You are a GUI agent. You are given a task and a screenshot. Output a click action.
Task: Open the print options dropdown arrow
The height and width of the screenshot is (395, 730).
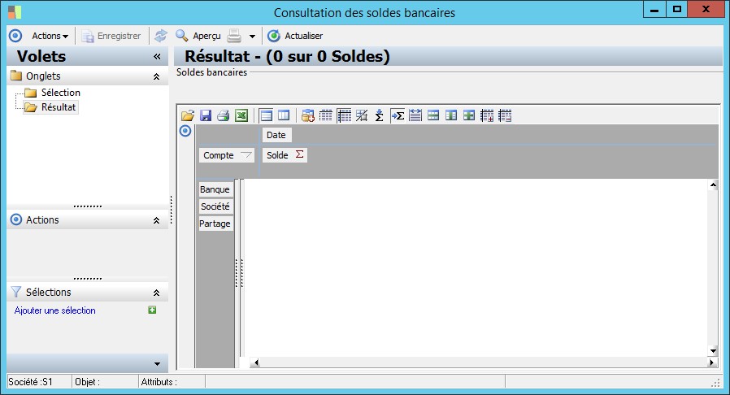[x=252, y=37]
